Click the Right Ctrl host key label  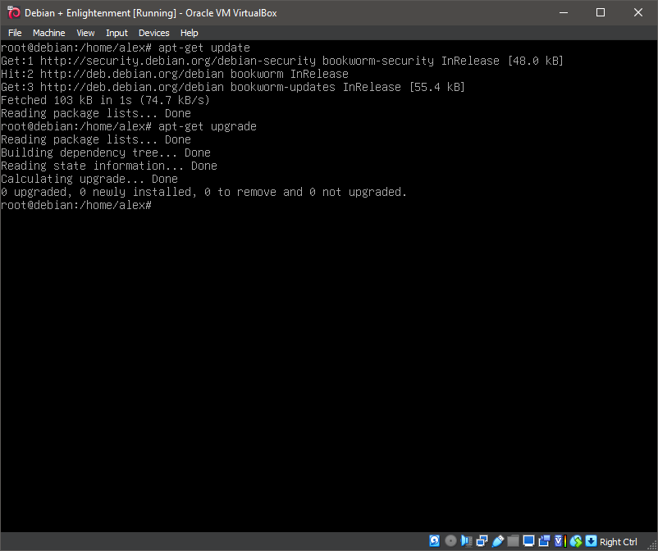[x=619, y=542]
